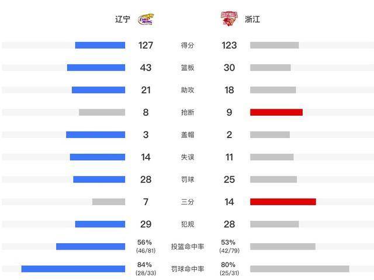This screenshot has width=374, height=280.
Task: Click Zhejiang's red 抢断 steals bar
Action: click(x=276, y=112)
